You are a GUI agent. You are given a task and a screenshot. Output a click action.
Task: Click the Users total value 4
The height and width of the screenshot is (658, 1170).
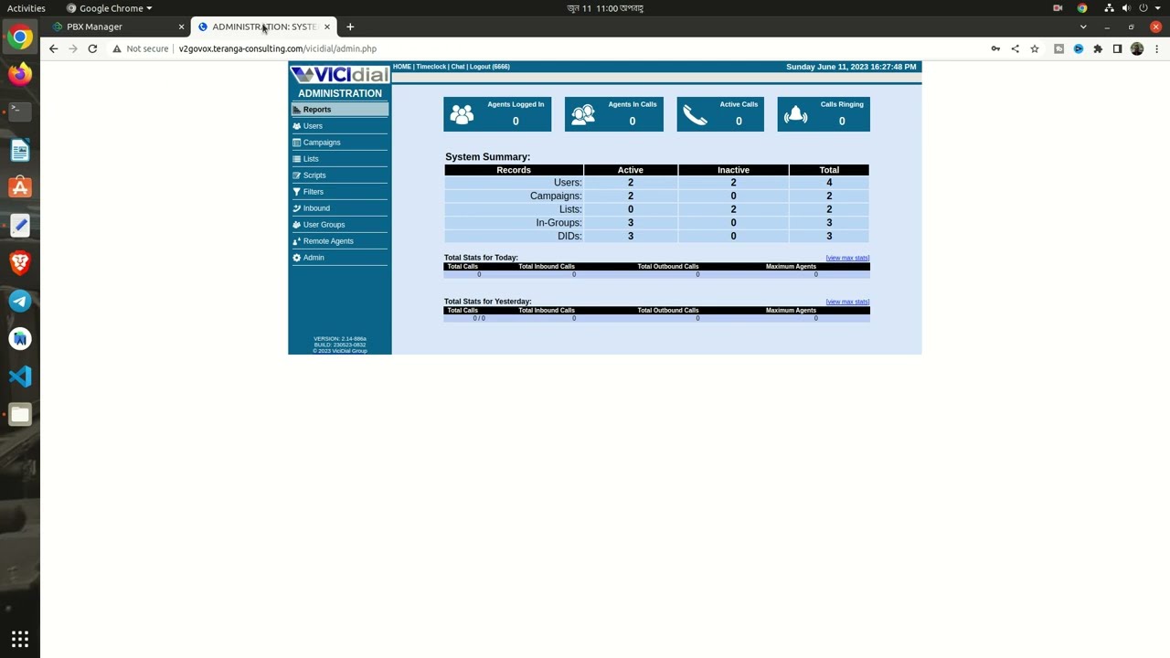tap(829, 183)
